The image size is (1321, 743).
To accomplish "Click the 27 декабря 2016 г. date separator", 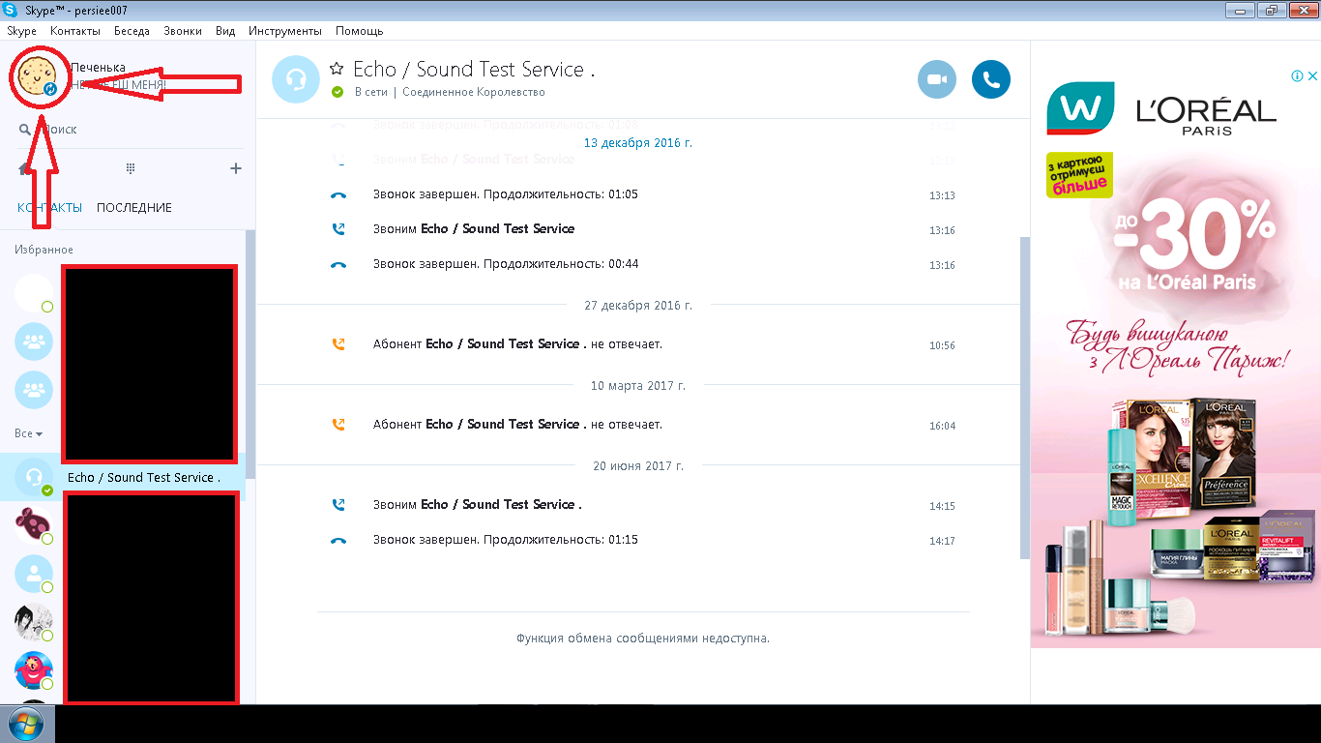I will (x=638, y=305).
